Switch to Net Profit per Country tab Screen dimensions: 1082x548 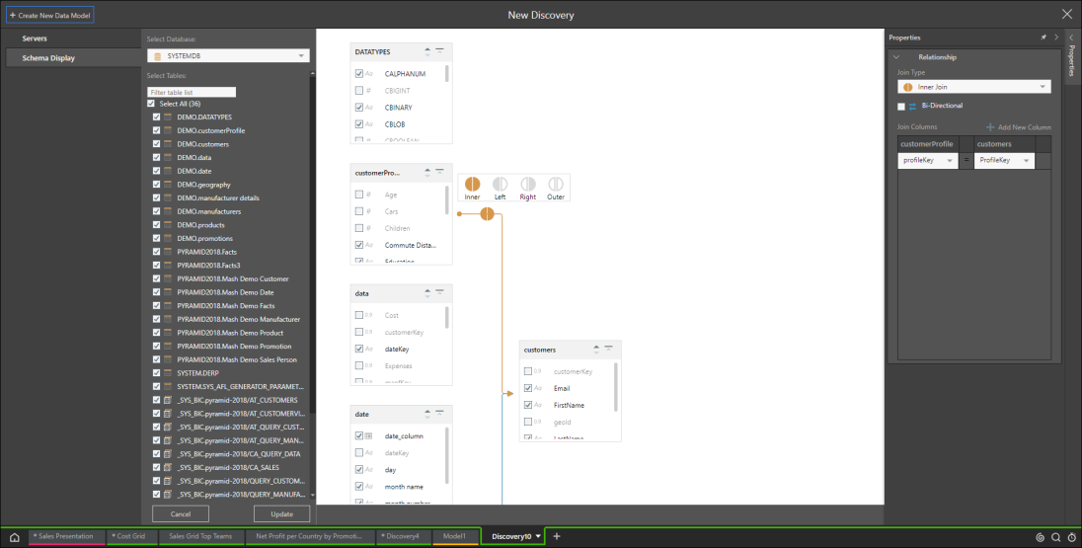(x=310, y=536)
